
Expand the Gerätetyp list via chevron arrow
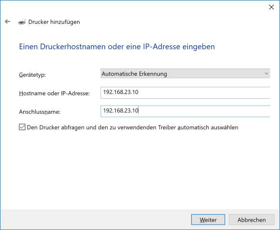pos(266,73)
